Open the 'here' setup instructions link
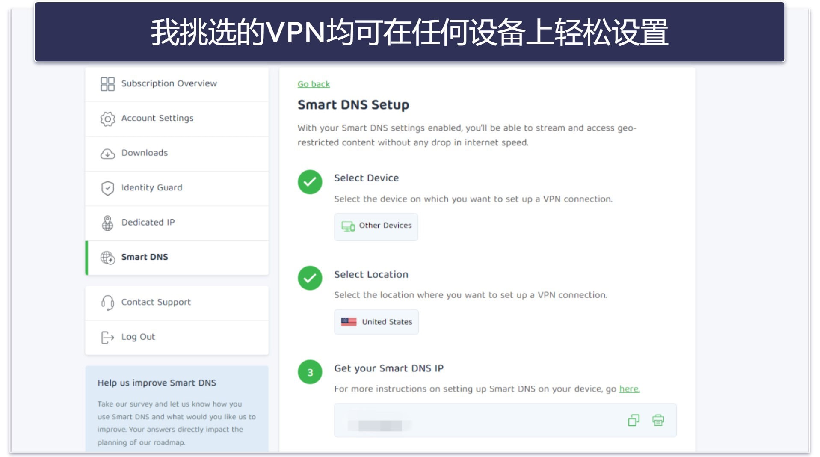The height and width of the screenshot is (457, 820). 629,389
